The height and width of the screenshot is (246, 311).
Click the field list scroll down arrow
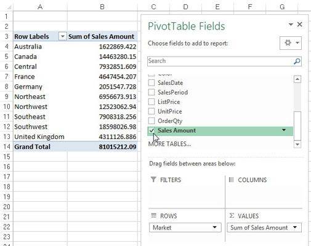pyautogui.click(x=297, y=145)
